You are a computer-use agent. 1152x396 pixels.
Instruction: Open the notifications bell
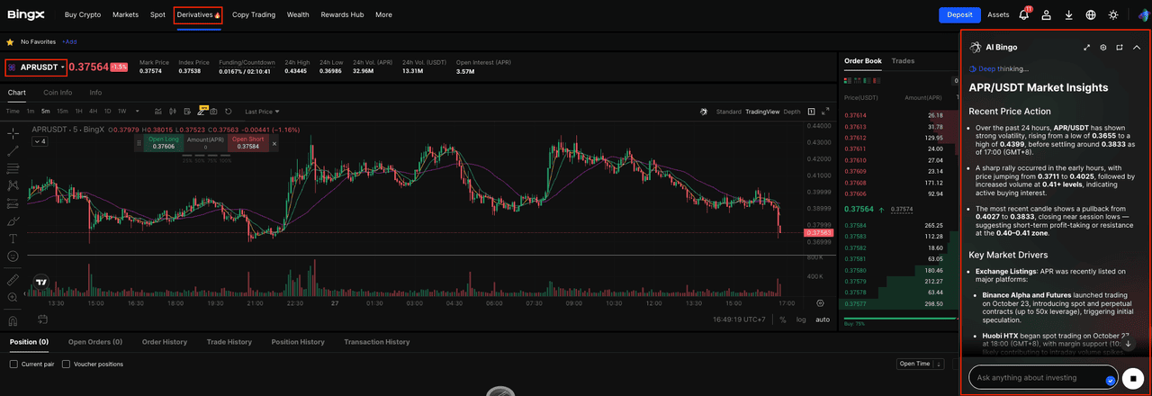point(1024,15)
